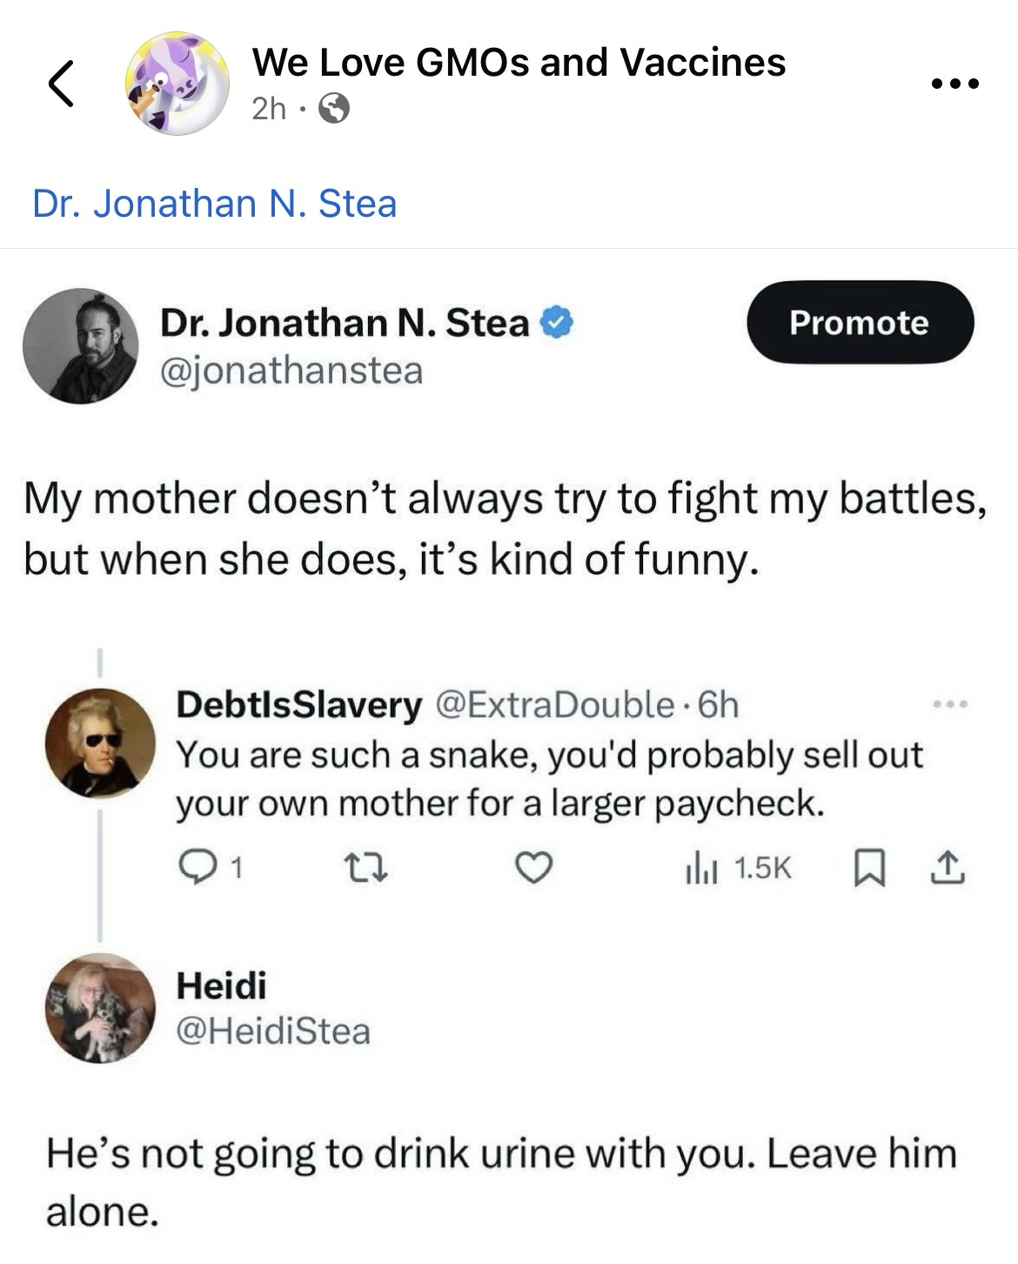The width and height of the screenshot is (1018, 1264).
Task: Tap DebtIsSlavery's profile picture
Action: (100, 743)
